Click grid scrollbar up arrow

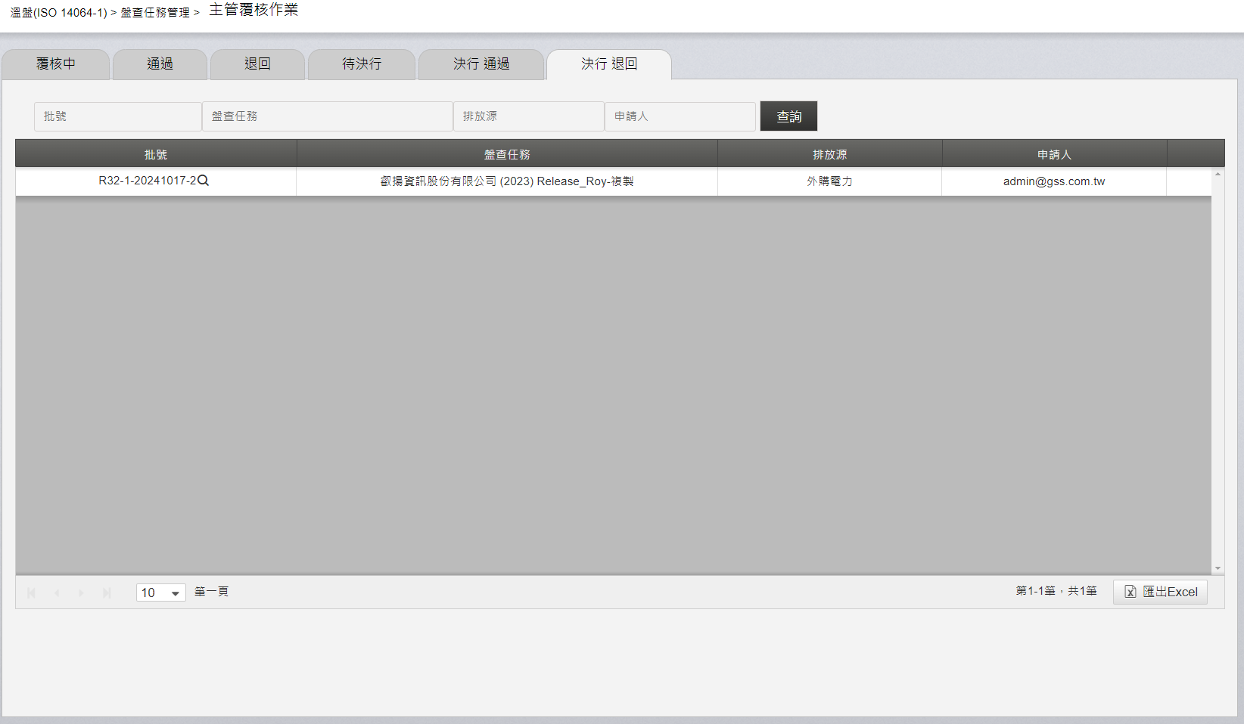click(1218, 174)
